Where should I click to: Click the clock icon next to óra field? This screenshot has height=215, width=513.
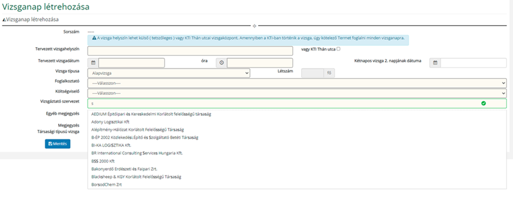(x=221, y=63)
